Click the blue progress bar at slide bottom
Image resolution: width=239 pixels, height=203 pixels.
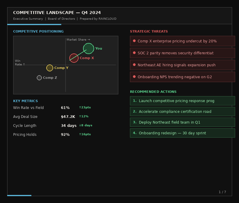click(x=19, y=196)
